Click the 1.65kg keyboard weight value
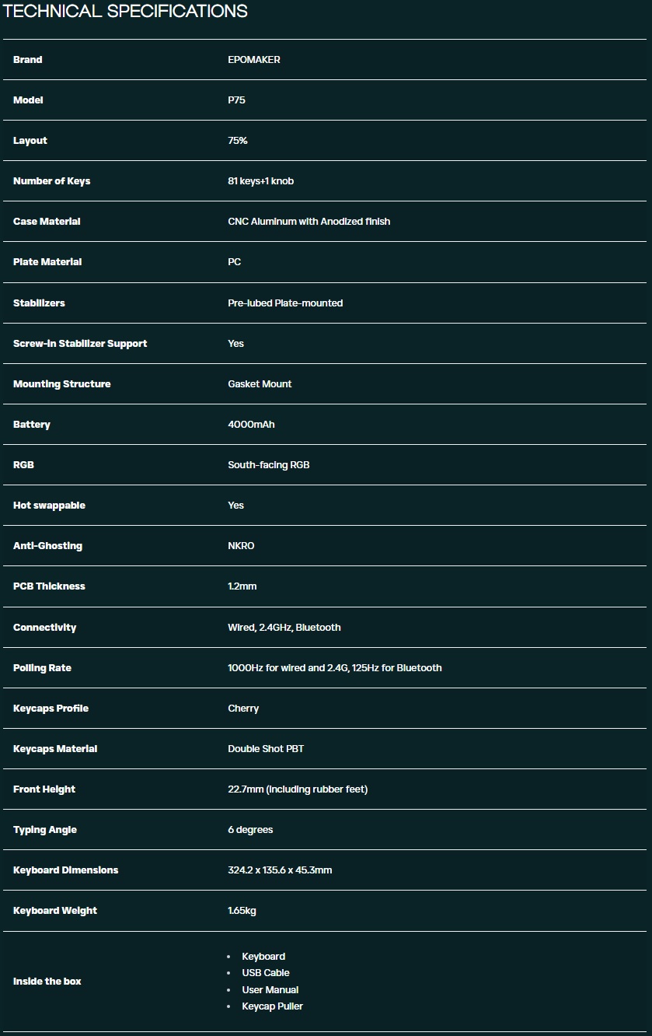Viewport: 652px width, 1036px height. pyautogui.click(x=242, y=911)
